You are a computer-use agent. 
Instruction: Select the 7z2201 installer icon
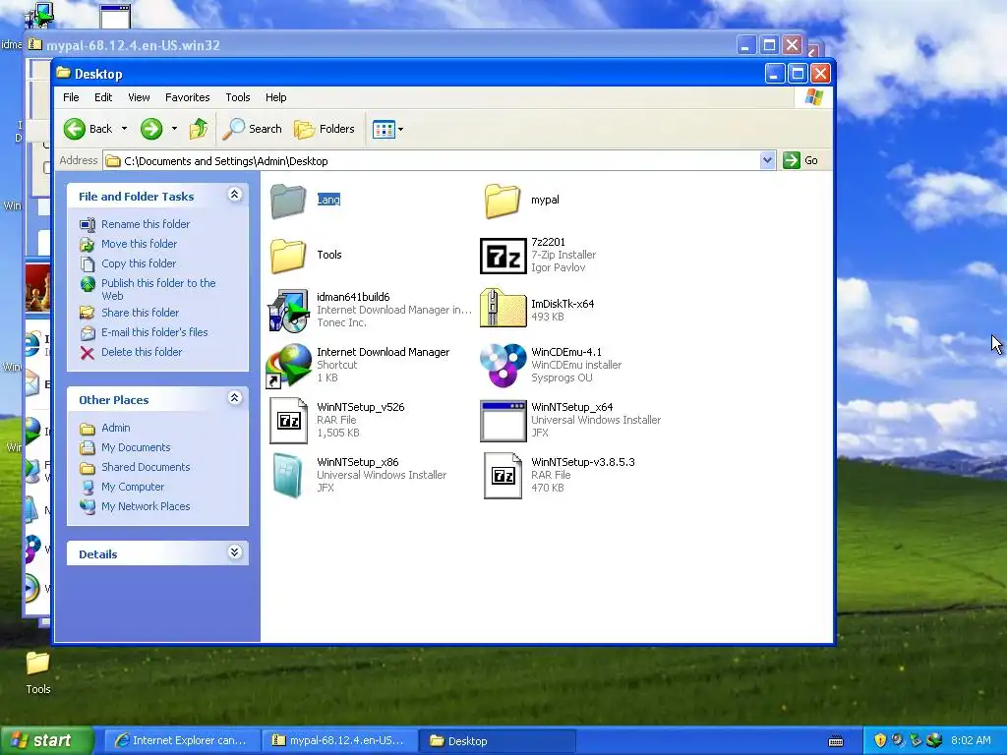[503, 256]
